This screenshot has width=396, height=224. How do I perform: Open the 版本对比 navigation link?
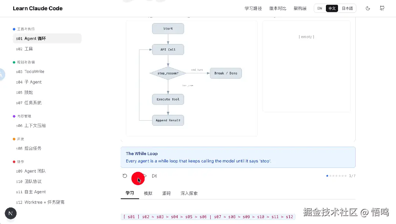pyautogui.click(x=277, y=8)
